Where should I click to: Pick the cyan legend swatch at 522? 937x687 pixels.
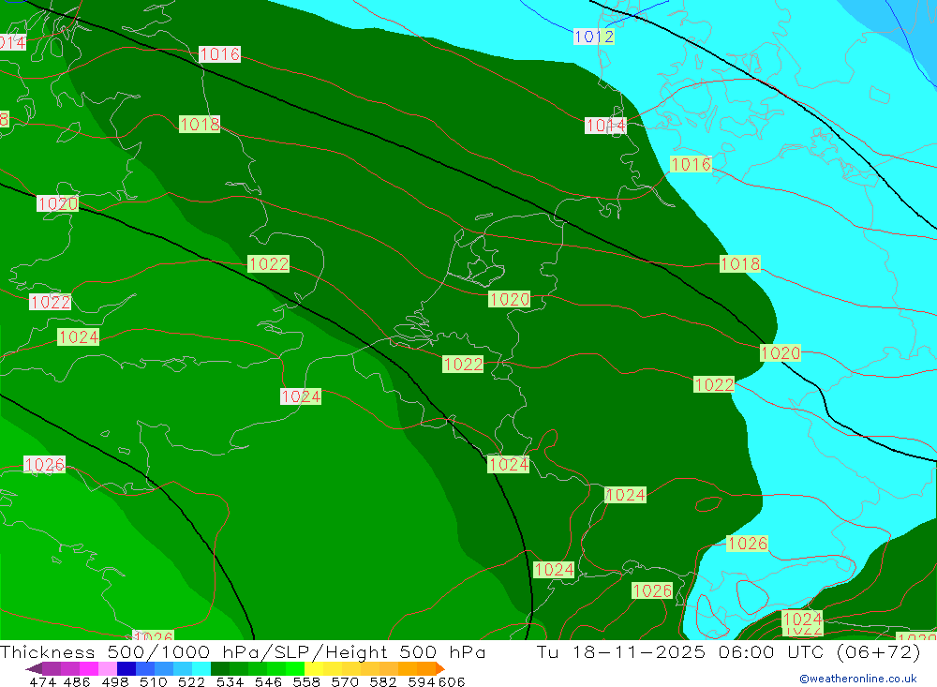tap(201, 668)
